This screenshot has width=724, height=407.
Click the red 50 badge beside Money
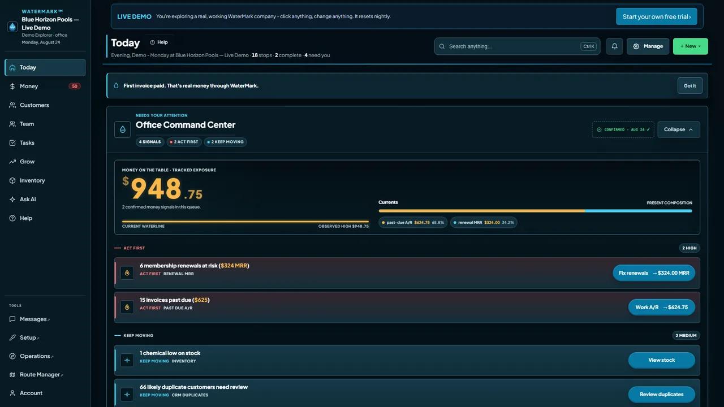[75, 86]
